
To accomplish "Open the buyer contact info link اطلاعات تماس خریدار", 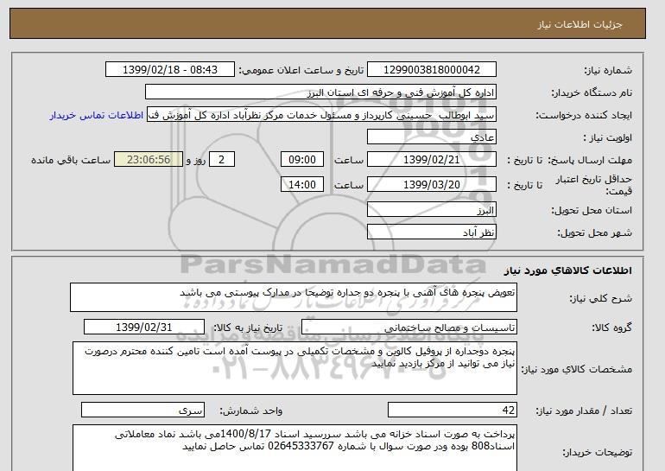I will point(96,116).
